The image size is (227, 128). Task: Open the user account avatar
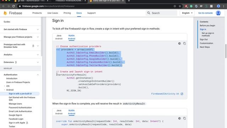click(218, 13)
